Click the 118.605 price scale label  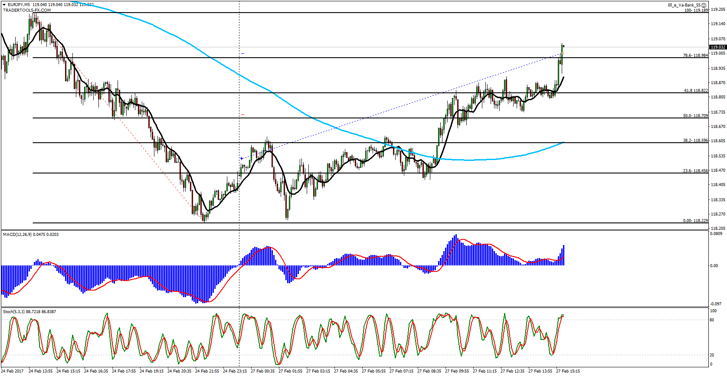(x=718, y=141)
